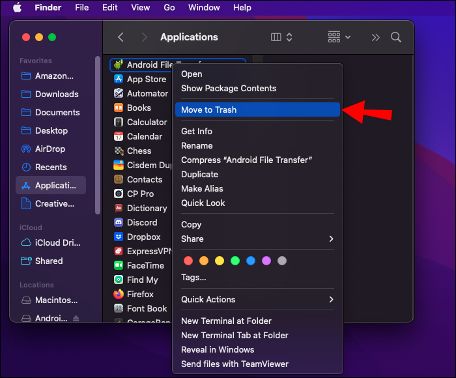Open iCloud Drive in sidebar
This screenshot has height=378, width=456.
51,242
